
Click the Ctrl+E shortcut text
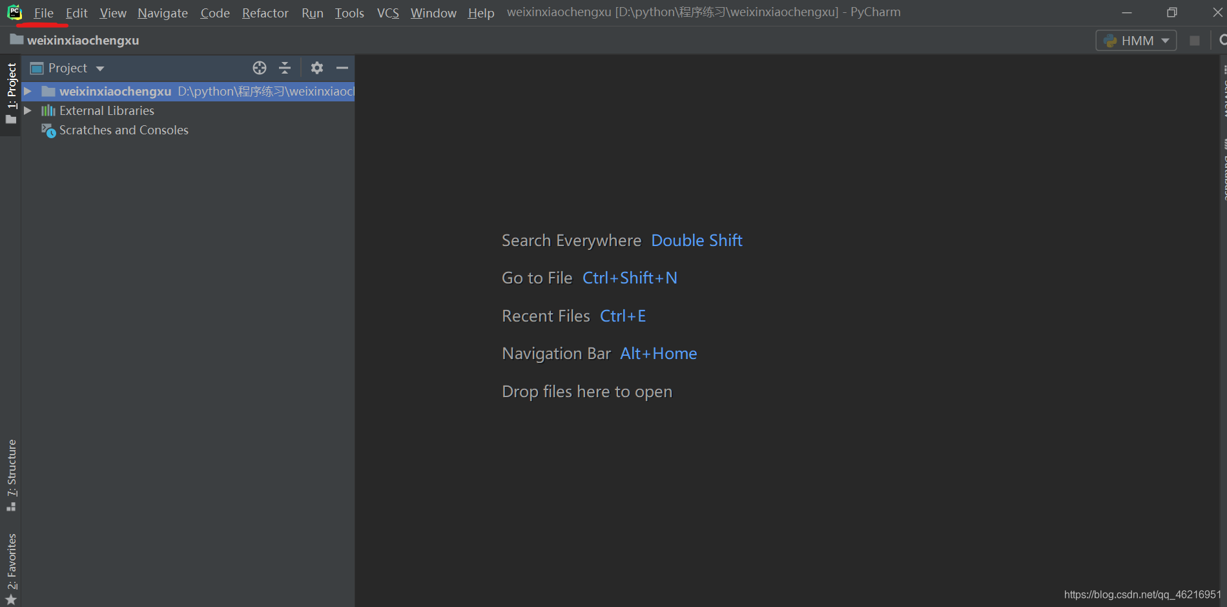coord(623,316)
